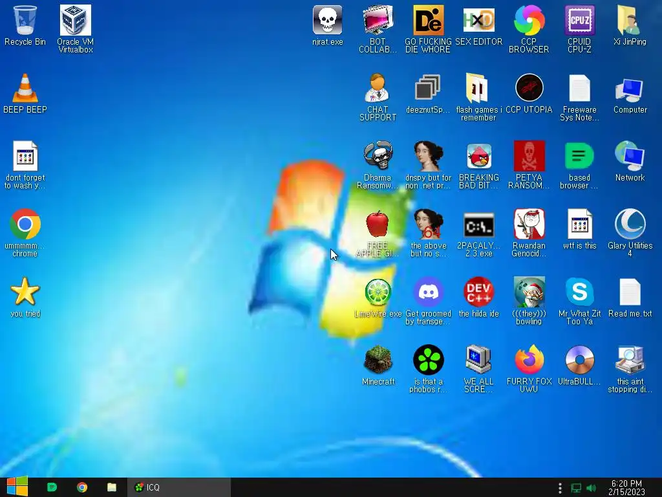Select the njrat.exe skull icon
The width and height of the screenshot is (662, 497).
pyautogui.click(x=327, y=20)
